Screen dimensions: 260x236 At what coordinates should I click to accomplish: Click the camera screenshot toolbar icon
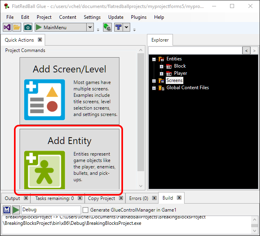tap(28, 27)
